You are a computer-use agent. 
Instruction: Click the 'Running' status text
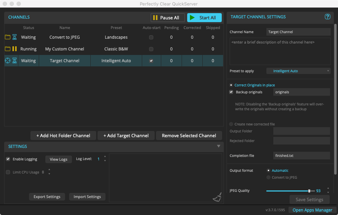[x=28, y=49]
